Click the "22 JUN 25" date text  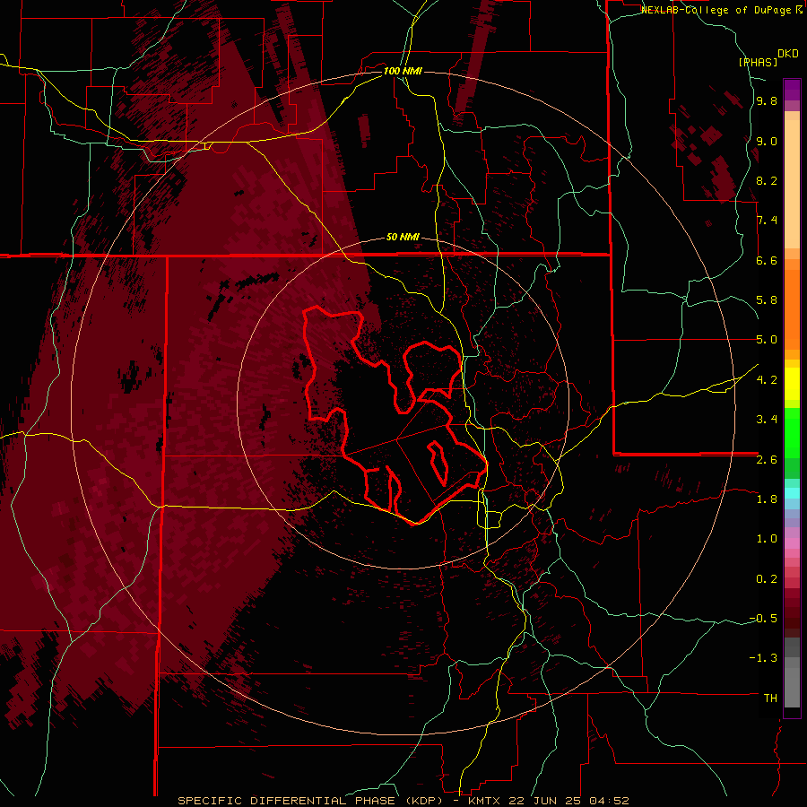pyautogui.click(x=545, y=801)
